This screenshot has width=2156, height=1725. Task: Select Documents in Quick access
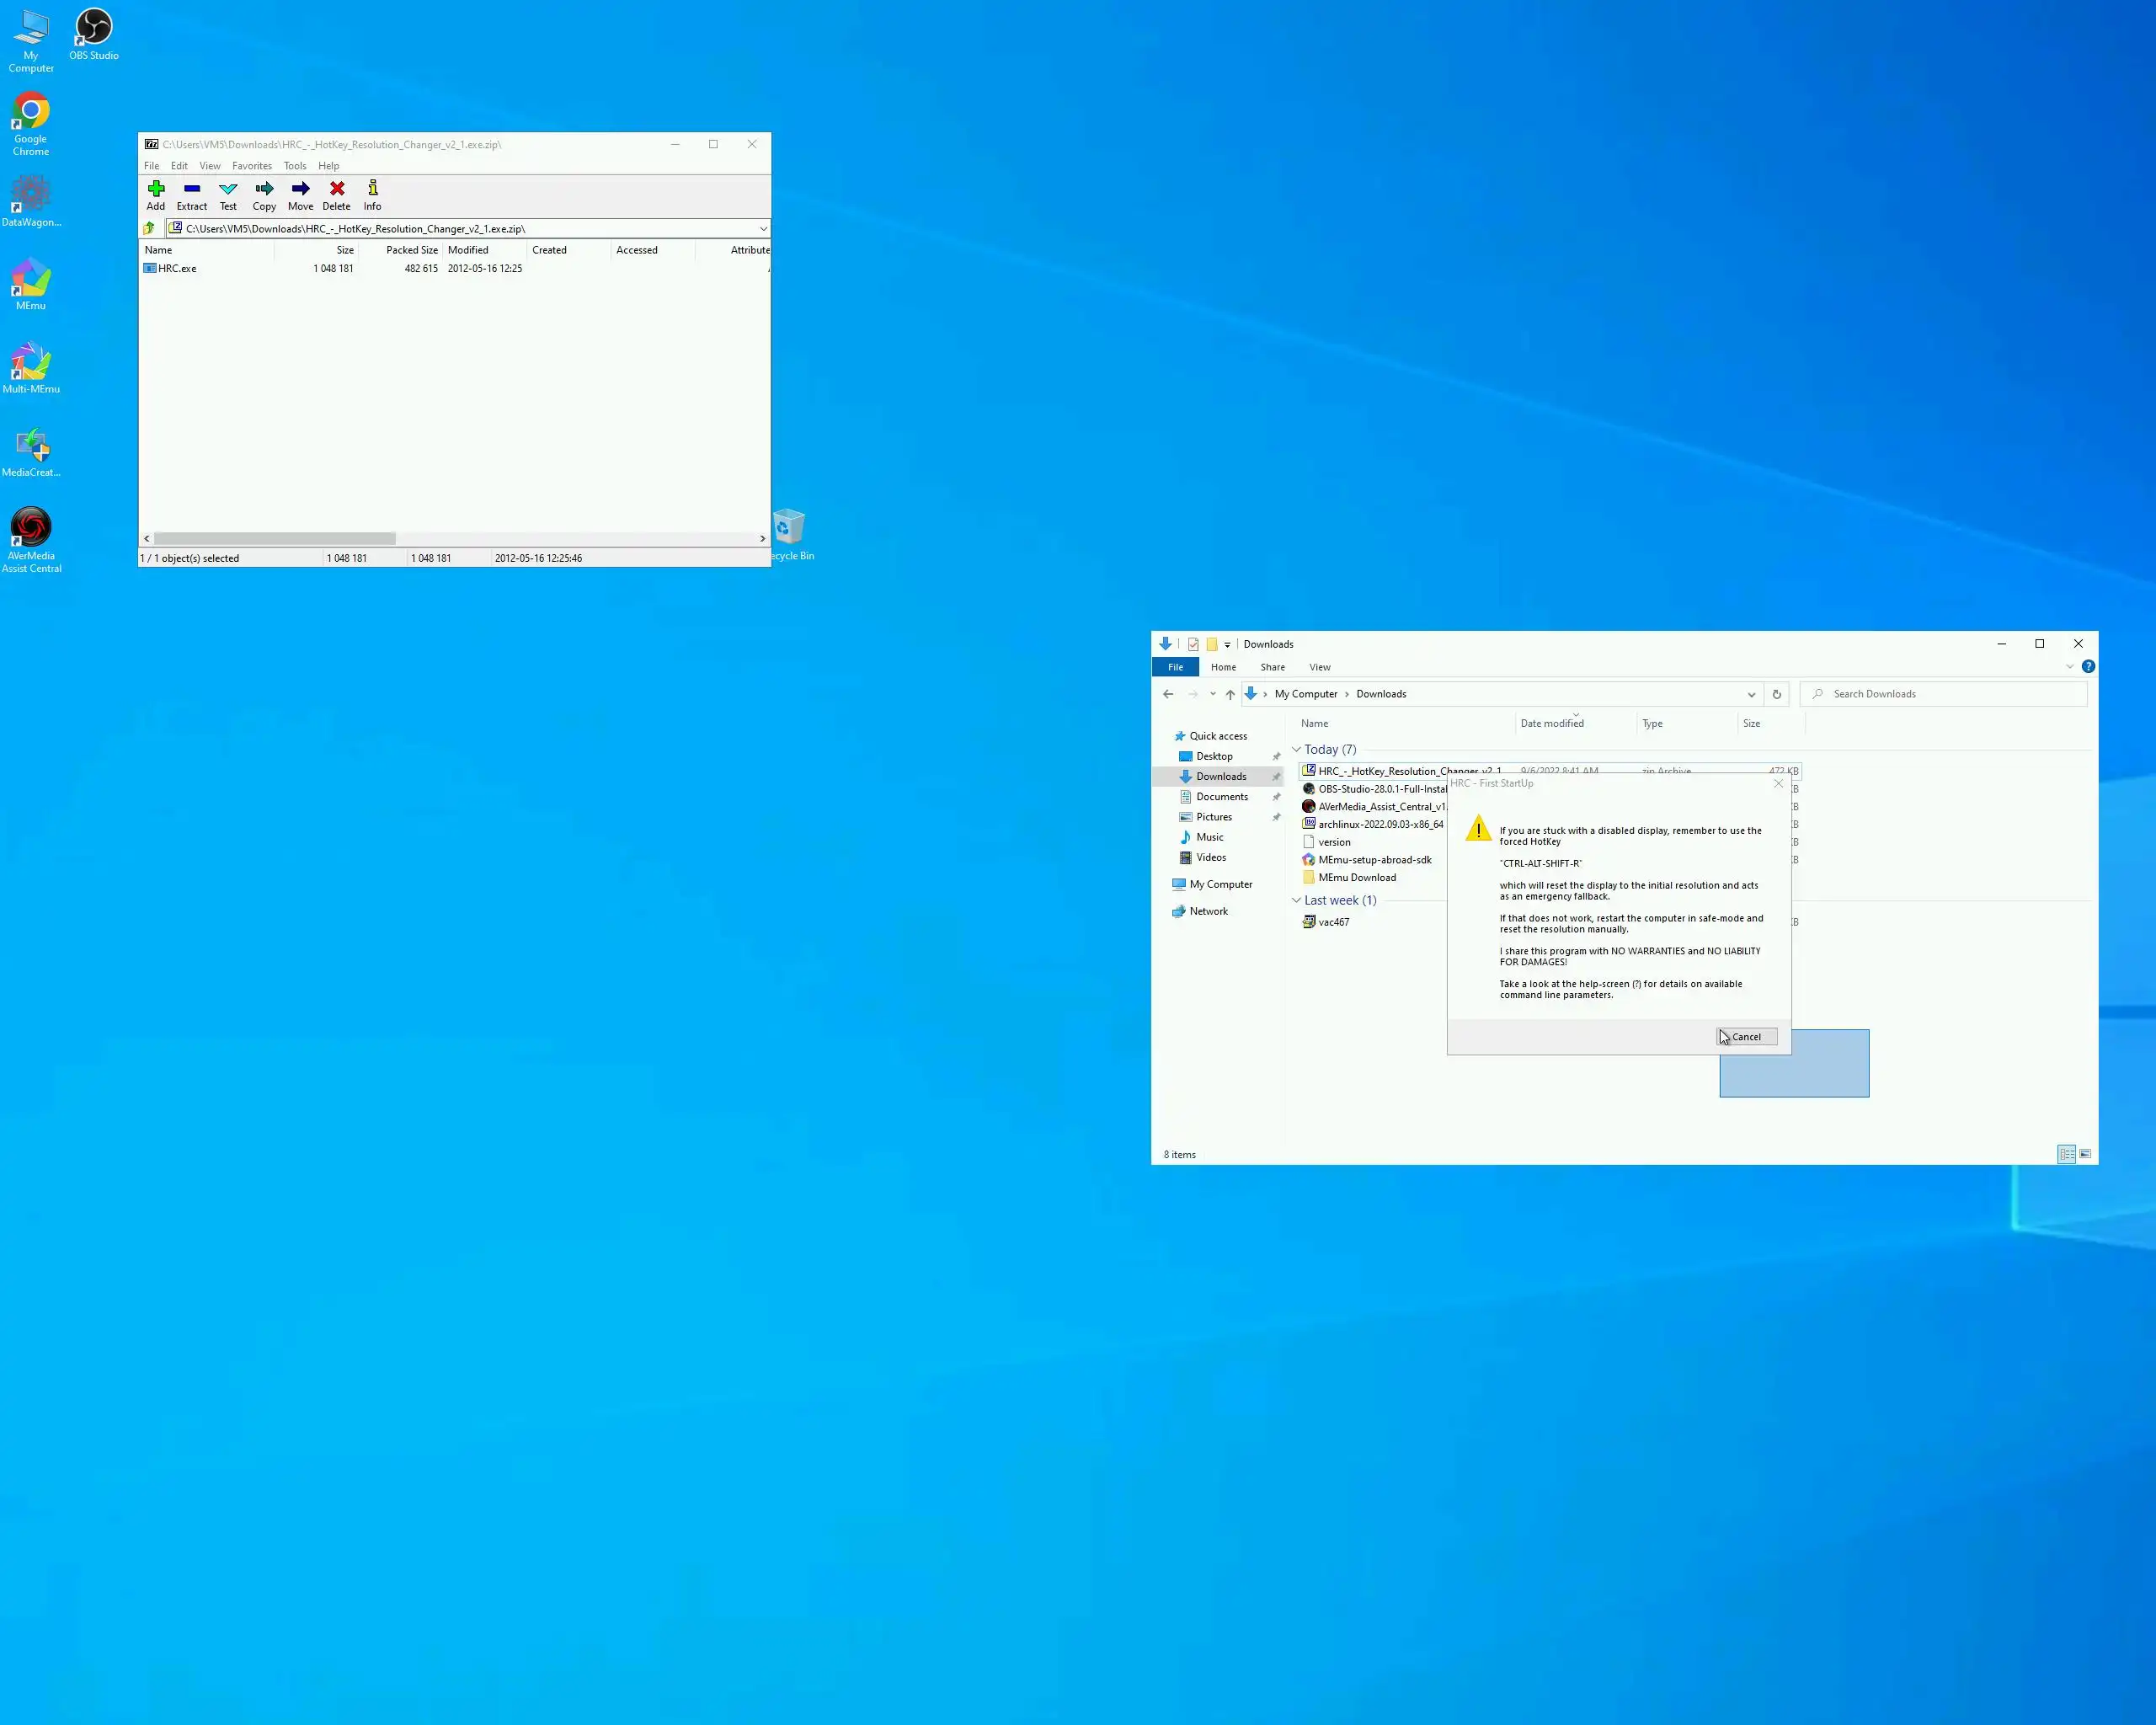click(x=1221, y=797)
